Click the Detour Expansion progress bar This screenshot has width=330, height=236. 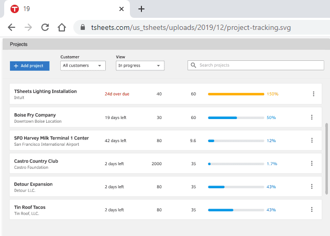click(236, 187)
